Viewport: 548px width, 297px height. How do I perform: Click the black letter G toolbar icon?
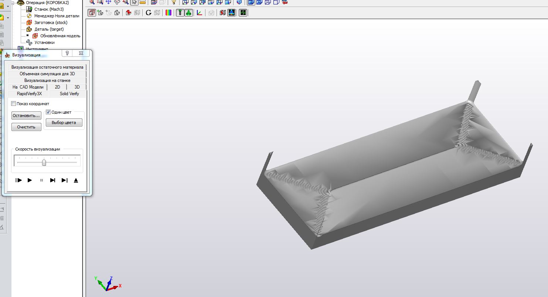click(149, 13)
